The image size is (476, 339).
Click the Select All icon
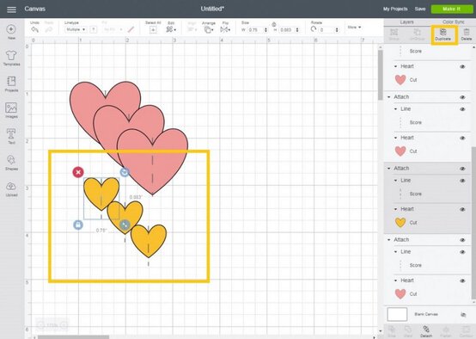click(x=153, y=29)
